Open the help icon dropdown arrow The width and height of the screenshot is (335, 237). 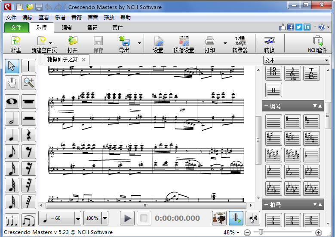(x=328, y=27)
